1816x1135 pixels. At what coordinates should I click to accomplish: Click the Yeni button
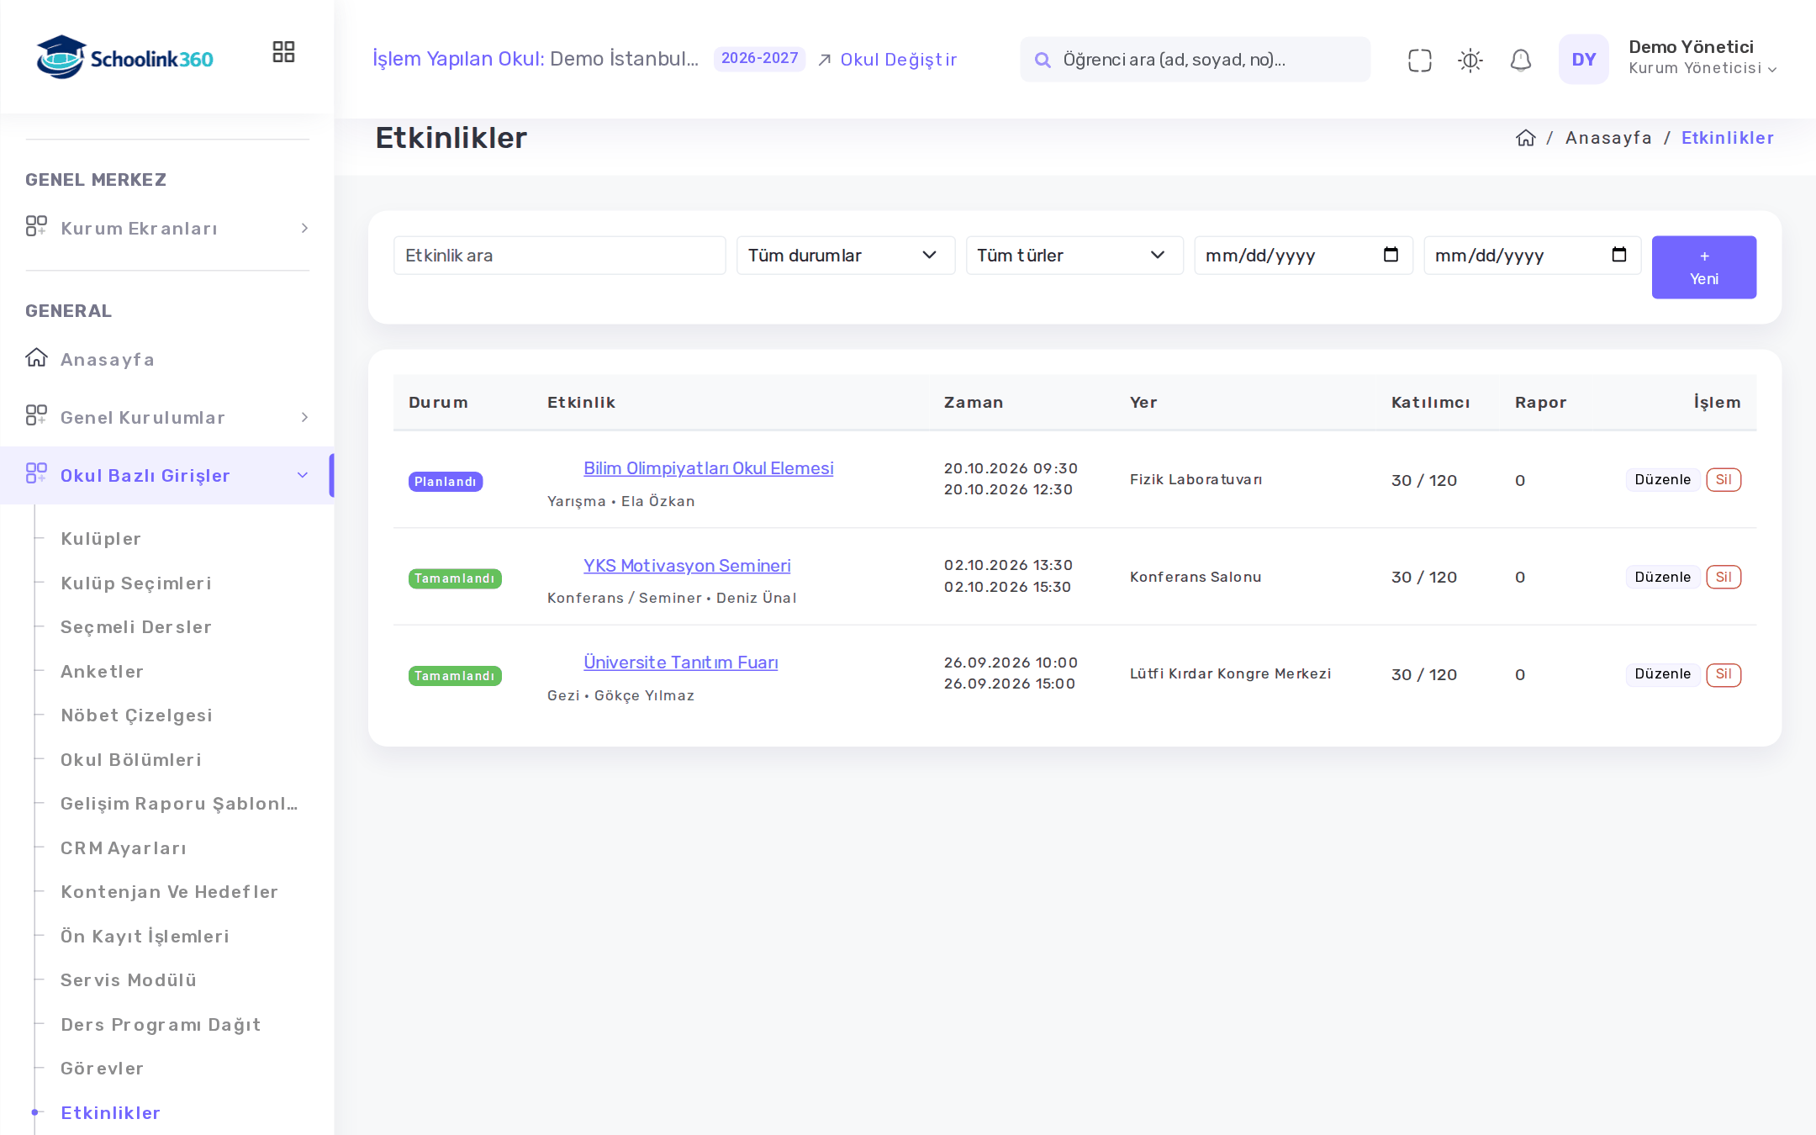pos(1703,267)
